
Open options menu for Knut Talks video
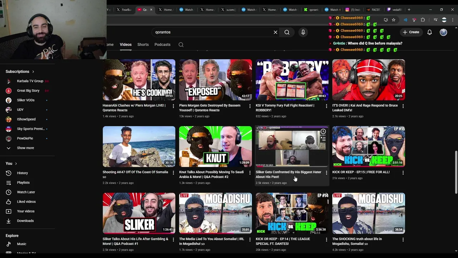coord(250,173)
